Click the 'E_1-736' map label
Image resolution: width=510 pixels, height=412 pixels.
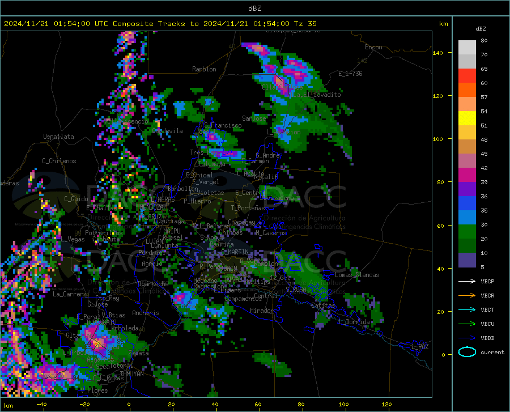pyautogui.click(x=350, y=74)
